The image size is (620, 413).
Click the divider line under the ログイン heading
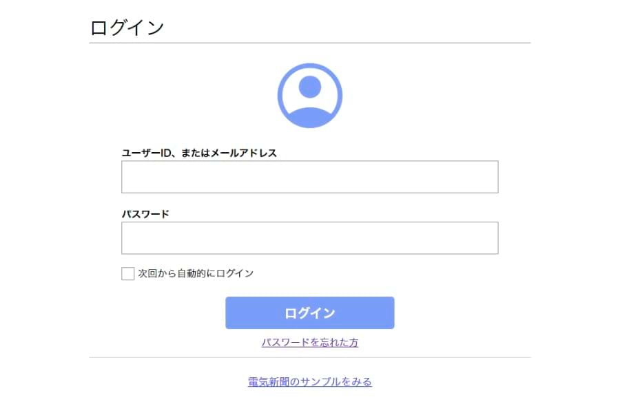coord(309,43)
